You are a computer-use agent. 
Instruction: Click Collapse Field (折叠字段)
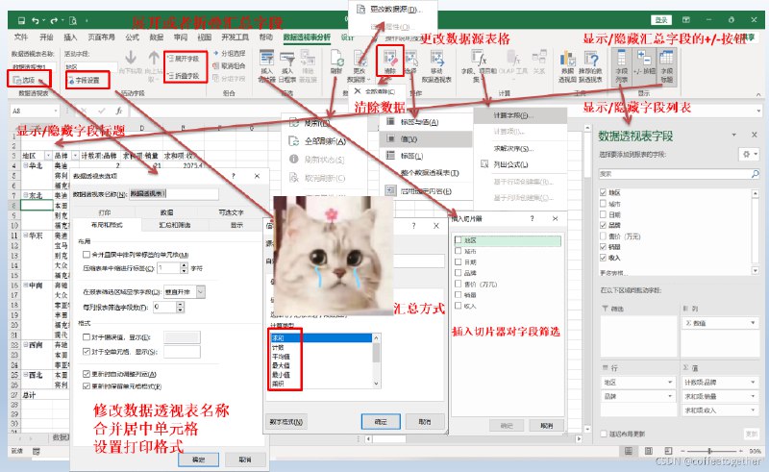click(184, 76)
